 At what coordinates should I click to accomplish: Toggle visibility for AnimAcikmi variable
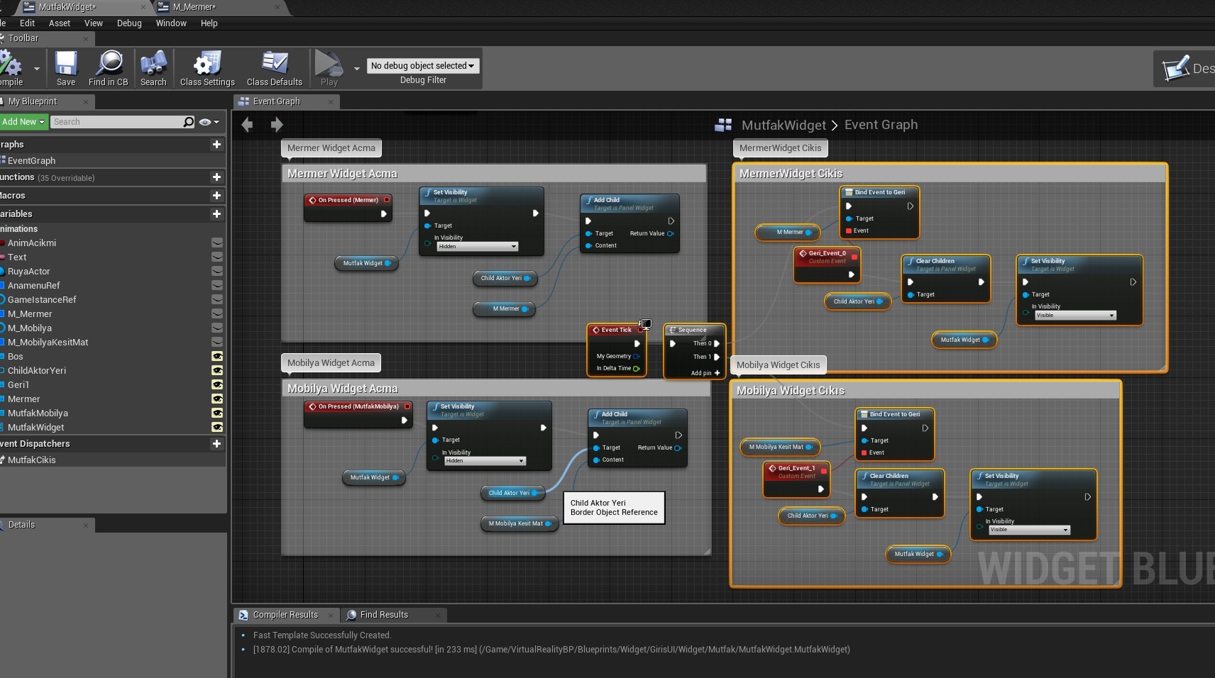pos(217,243)
